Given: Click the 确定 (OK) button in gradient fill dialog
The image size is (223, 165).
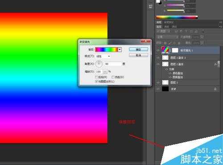Looking at the screenshot, I should click(x=138, y=49).
